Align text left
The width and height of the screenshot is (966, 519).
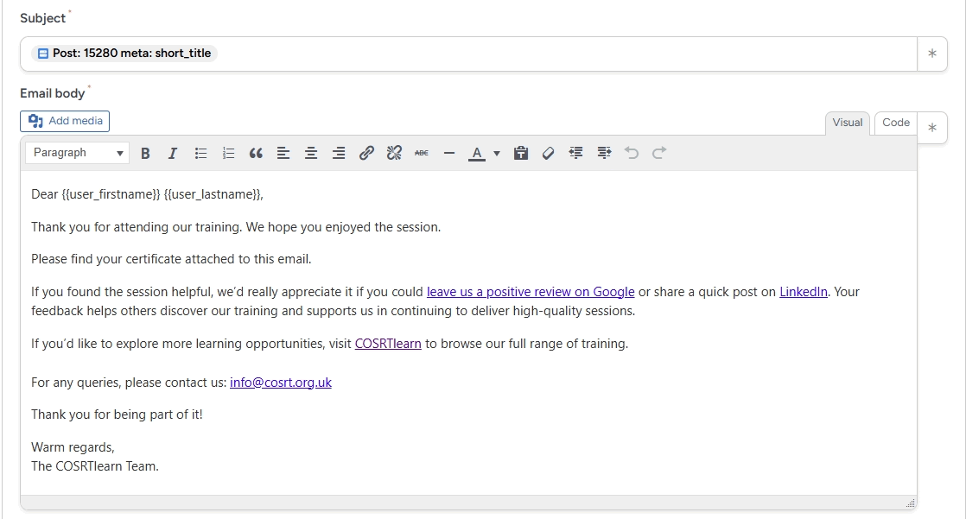(283, 154)
